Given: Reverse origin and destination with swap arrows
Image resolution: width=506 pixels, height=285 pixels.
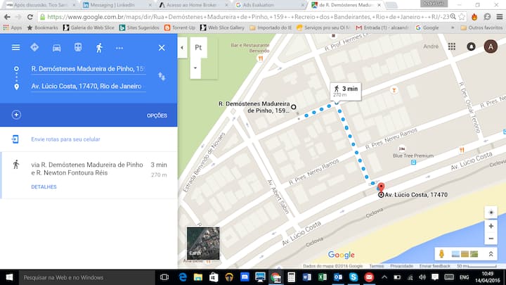Looking at the screenshot, I should click(x=162, y=76).
